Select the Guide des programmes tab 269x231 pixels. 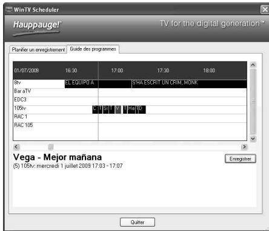click(93, 49)
